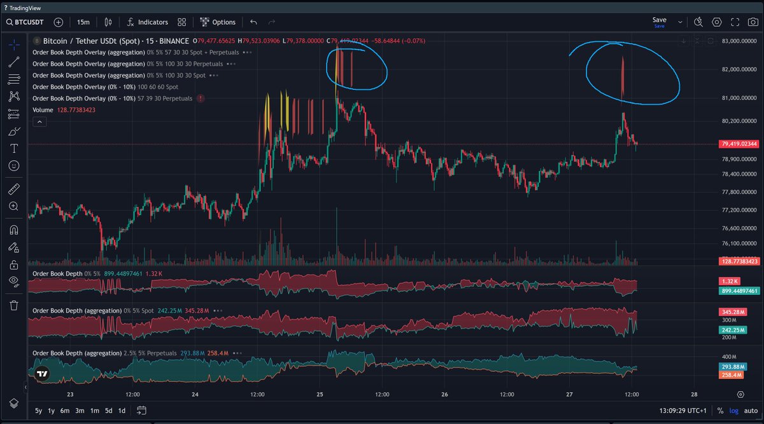764x424 pixels.
Task: Expand the left drawing toolbar collapse arrow
Action: 26,387
